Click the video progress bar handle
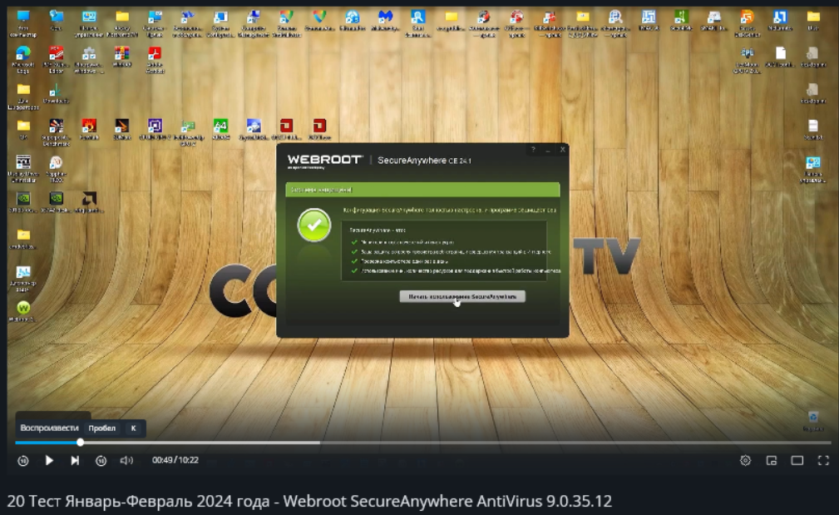This screenshot has height=515, width=839. click(81, 442)
